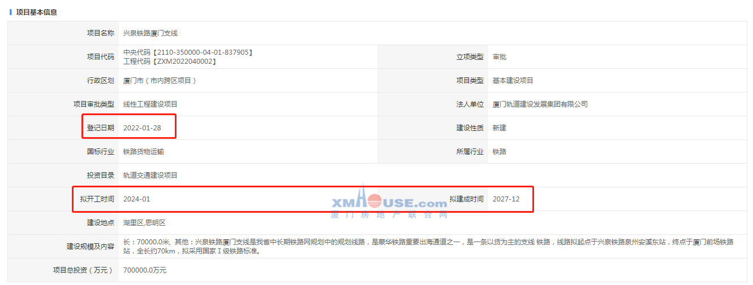The image size is (753, 285).
Task: Select the 工程代码 ZXM2022040002 text
Action: 170,62
